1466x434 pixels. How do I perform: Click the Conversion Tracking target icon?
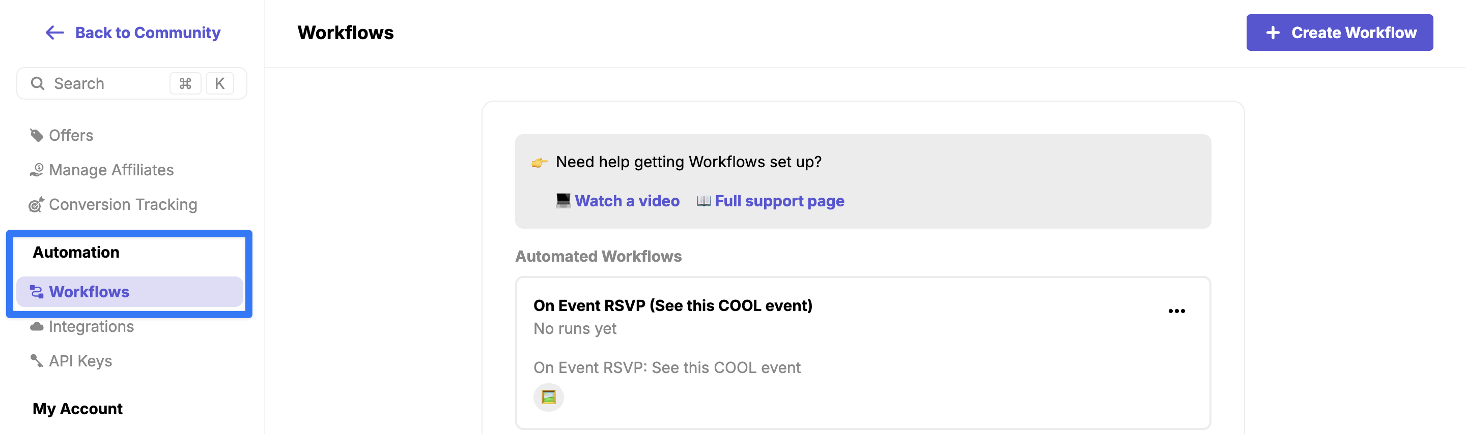coord(37,204)
